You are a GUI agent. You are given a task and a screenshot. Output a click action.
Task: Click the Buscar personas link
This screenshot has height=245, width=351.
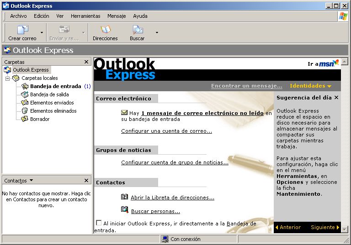click(x=155, y=211)
